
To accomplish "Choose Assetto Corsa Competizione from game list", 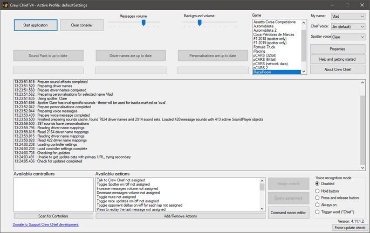I will (278, 23).
